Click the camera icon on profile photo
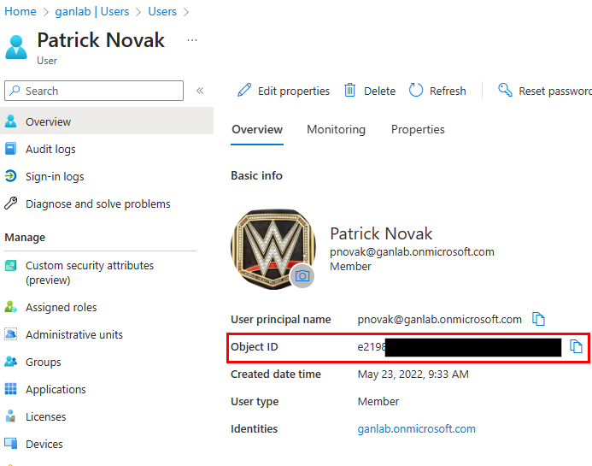Viewport: 592px width, 466px height. pos(302,276)
